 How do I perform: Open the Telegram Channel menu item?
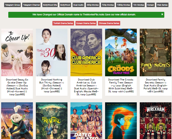(31, 5)
